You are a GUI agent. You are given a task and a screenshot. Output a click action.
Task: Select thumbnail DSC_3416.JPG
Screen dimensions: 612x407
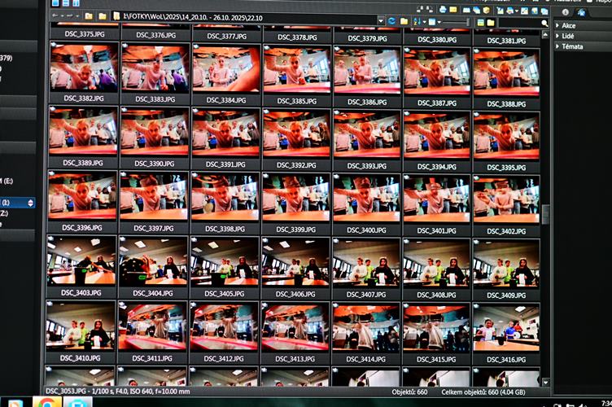(x=506, y=327)
